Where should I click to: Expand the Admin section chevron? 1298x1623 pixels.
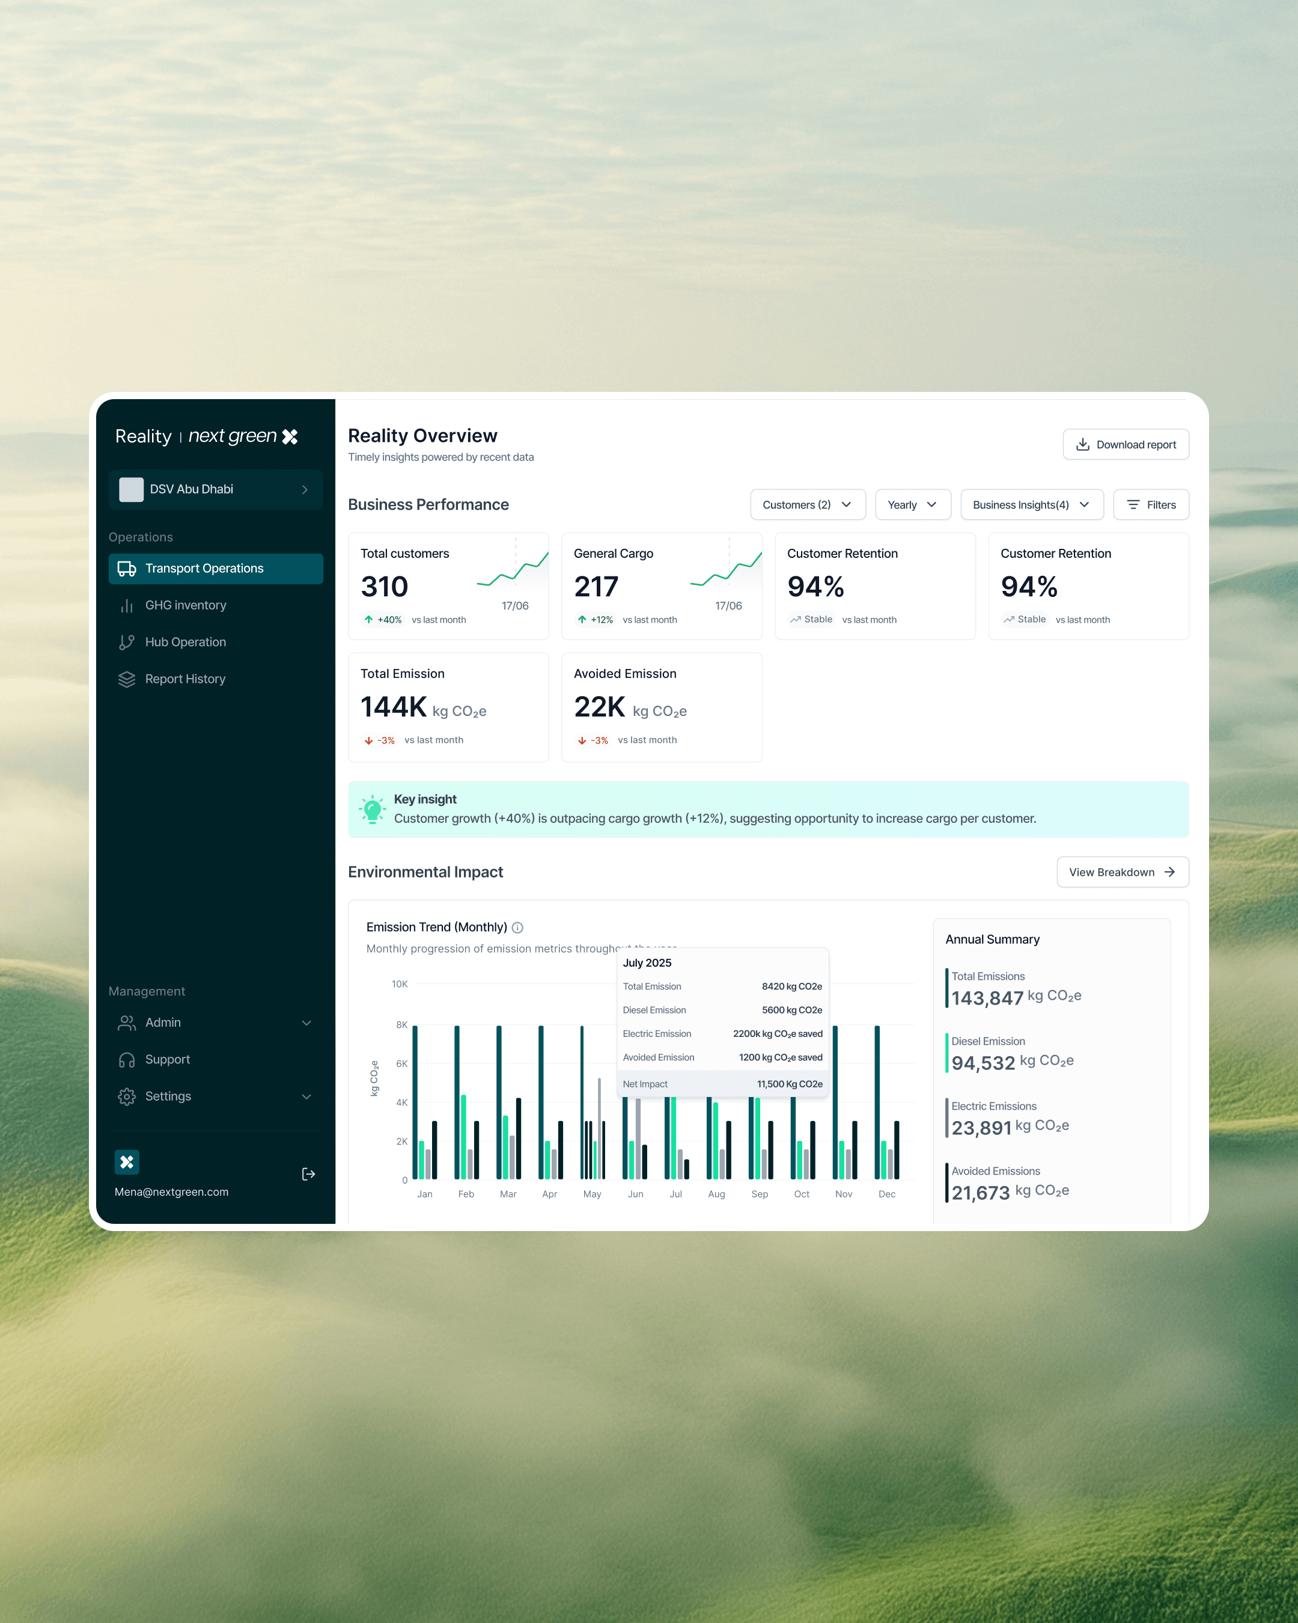(306, 1022)
